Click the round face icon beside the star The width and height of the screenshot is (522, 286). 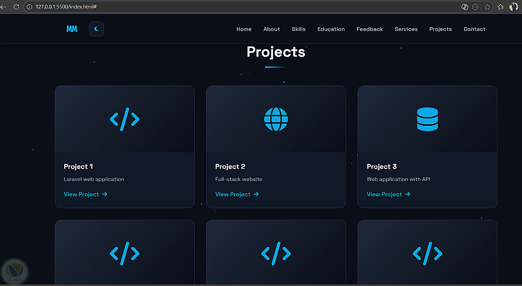click(476, 7)
